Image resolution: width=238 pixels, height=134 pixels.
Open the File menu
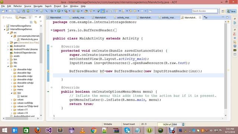tap(3, 6)
